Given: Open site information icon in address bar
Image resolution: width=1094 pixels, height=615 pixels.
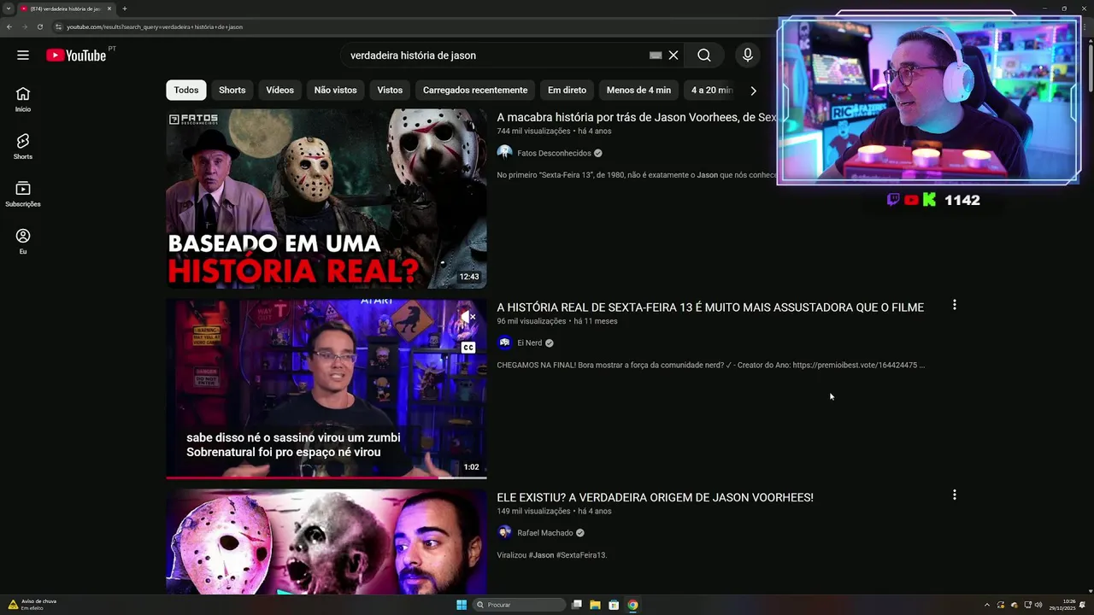Looking at the screenshot, I should (x=58, y=26).
